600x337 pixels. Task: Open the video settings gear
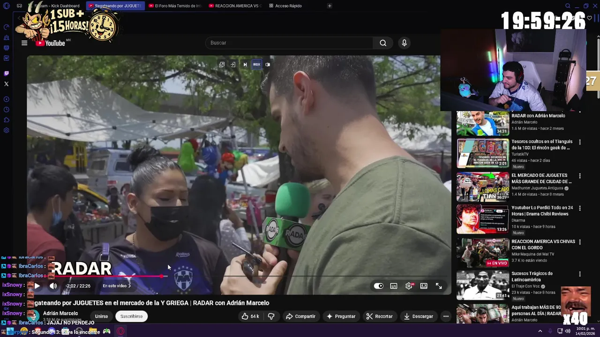(x=409, y=286)
